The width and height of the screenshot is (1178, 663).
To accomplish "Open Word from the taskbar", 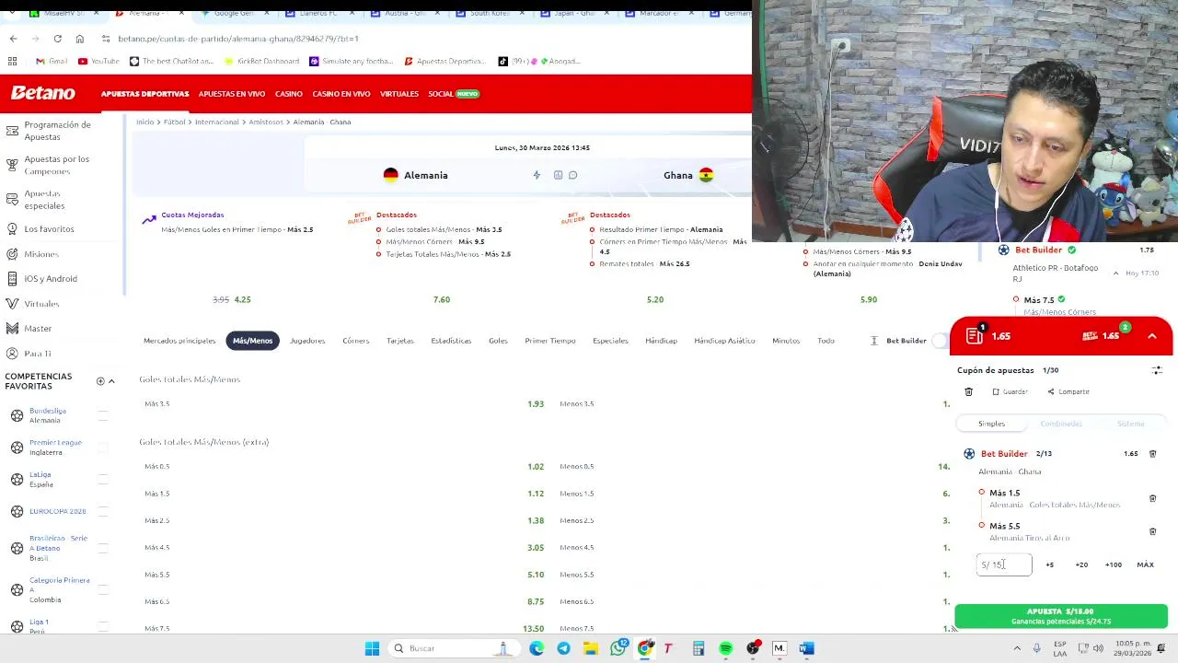I will pos(806,648).
